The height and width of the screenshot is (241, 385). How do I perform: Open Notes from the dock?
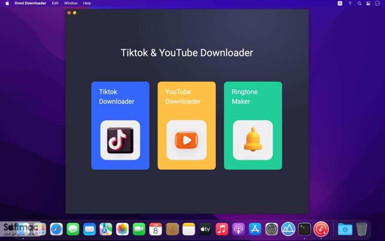[188, 229]
